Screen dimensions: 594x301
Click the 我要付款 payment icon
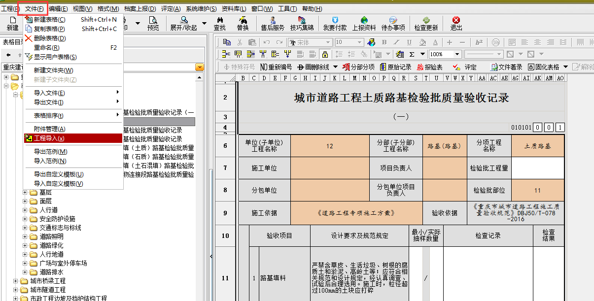[335, 23]
